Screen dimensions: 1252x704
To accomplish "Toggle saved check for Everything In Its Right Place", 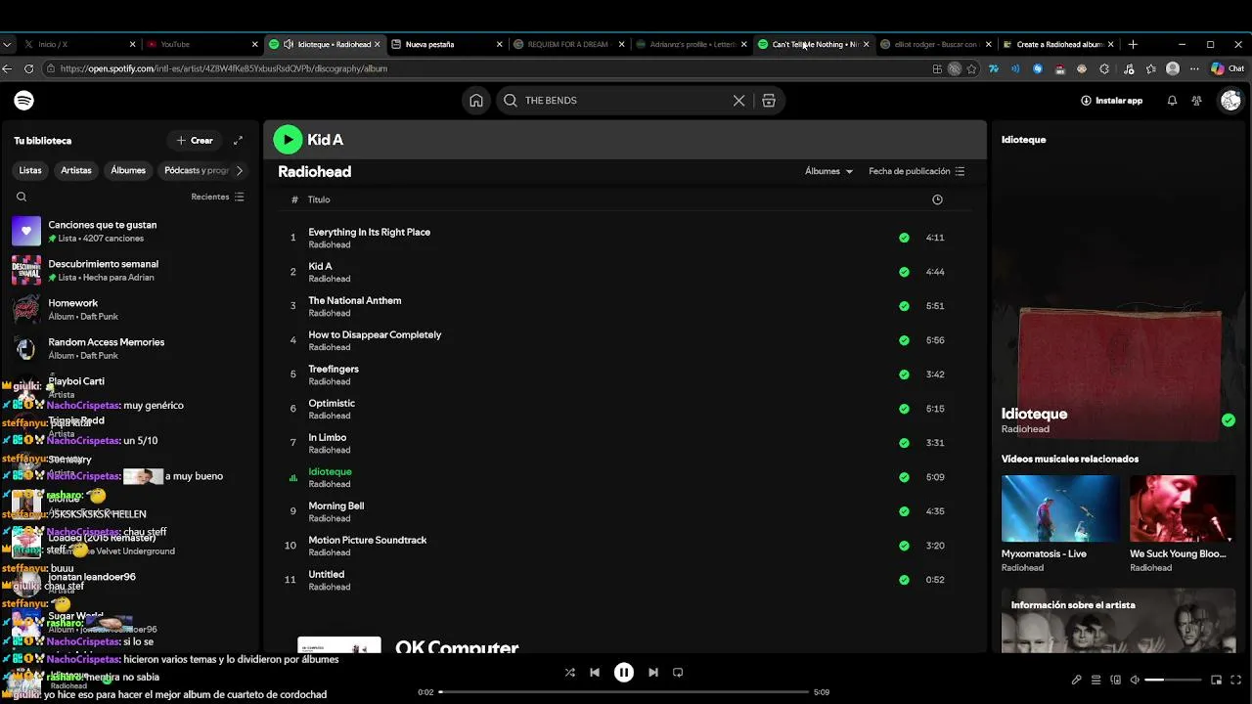I will pyautogui.click(x=904, y=238).
